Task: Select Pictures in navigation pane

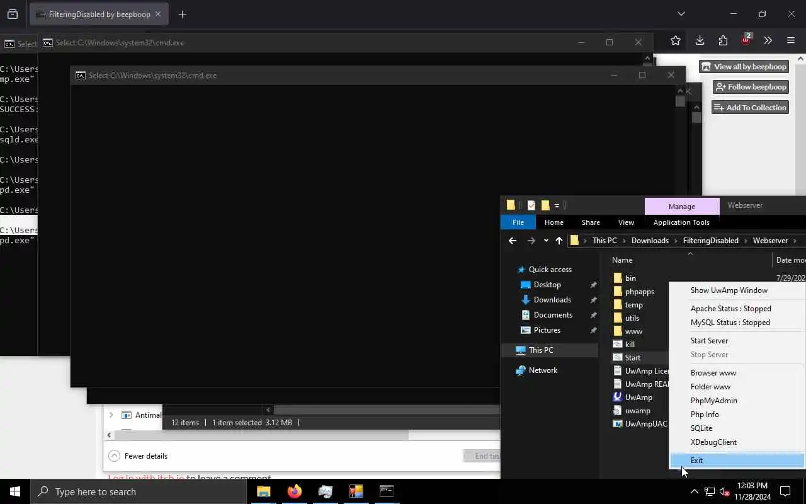Action: pyautogui.click(x=547, y=330)
